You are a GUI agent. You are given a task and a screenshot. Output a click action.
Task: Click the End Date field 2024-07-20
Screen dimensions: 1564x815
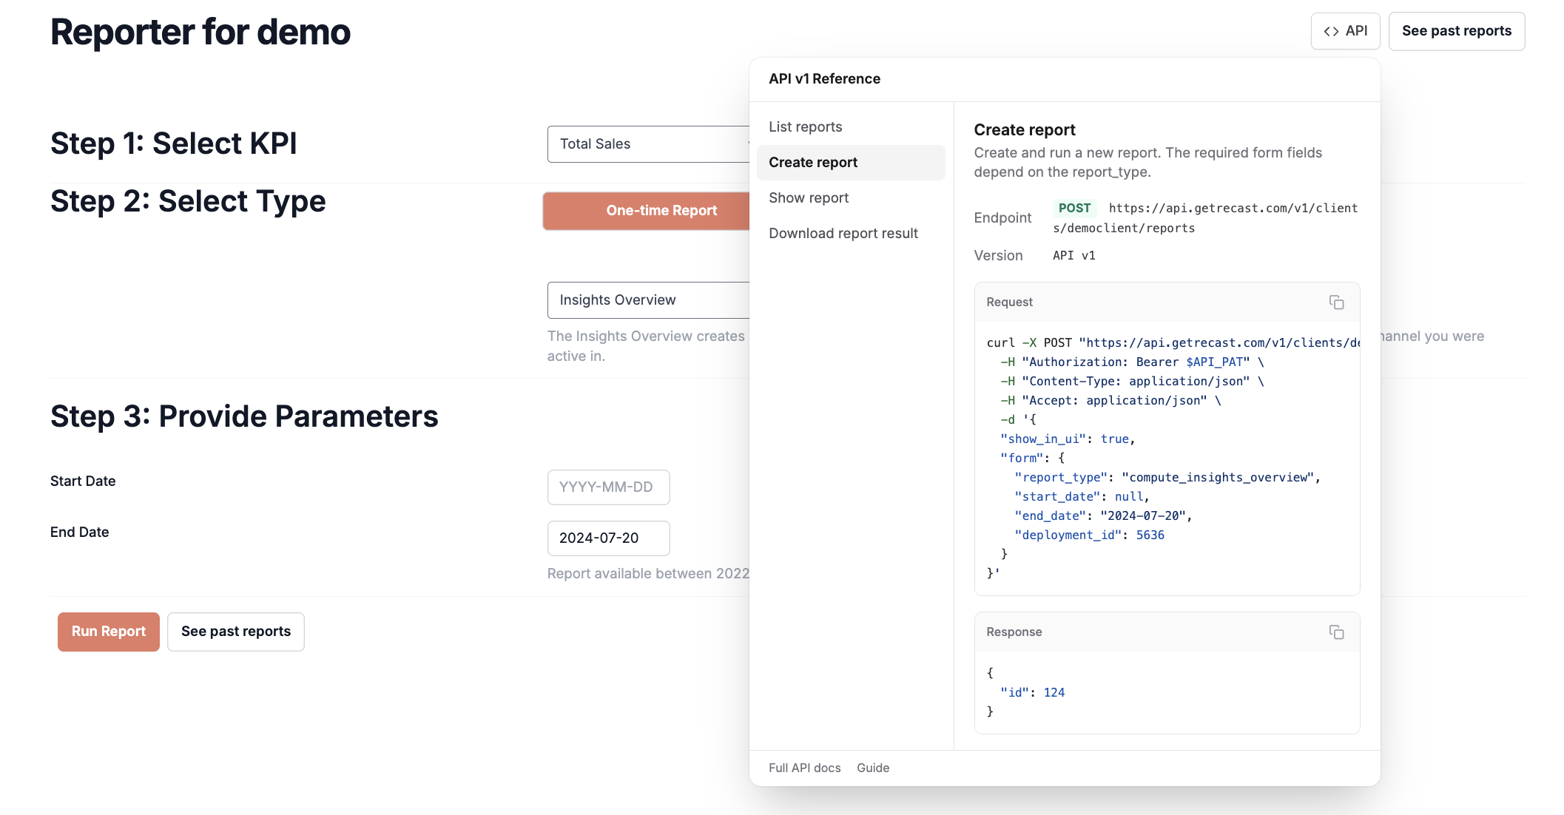(608, 538)
